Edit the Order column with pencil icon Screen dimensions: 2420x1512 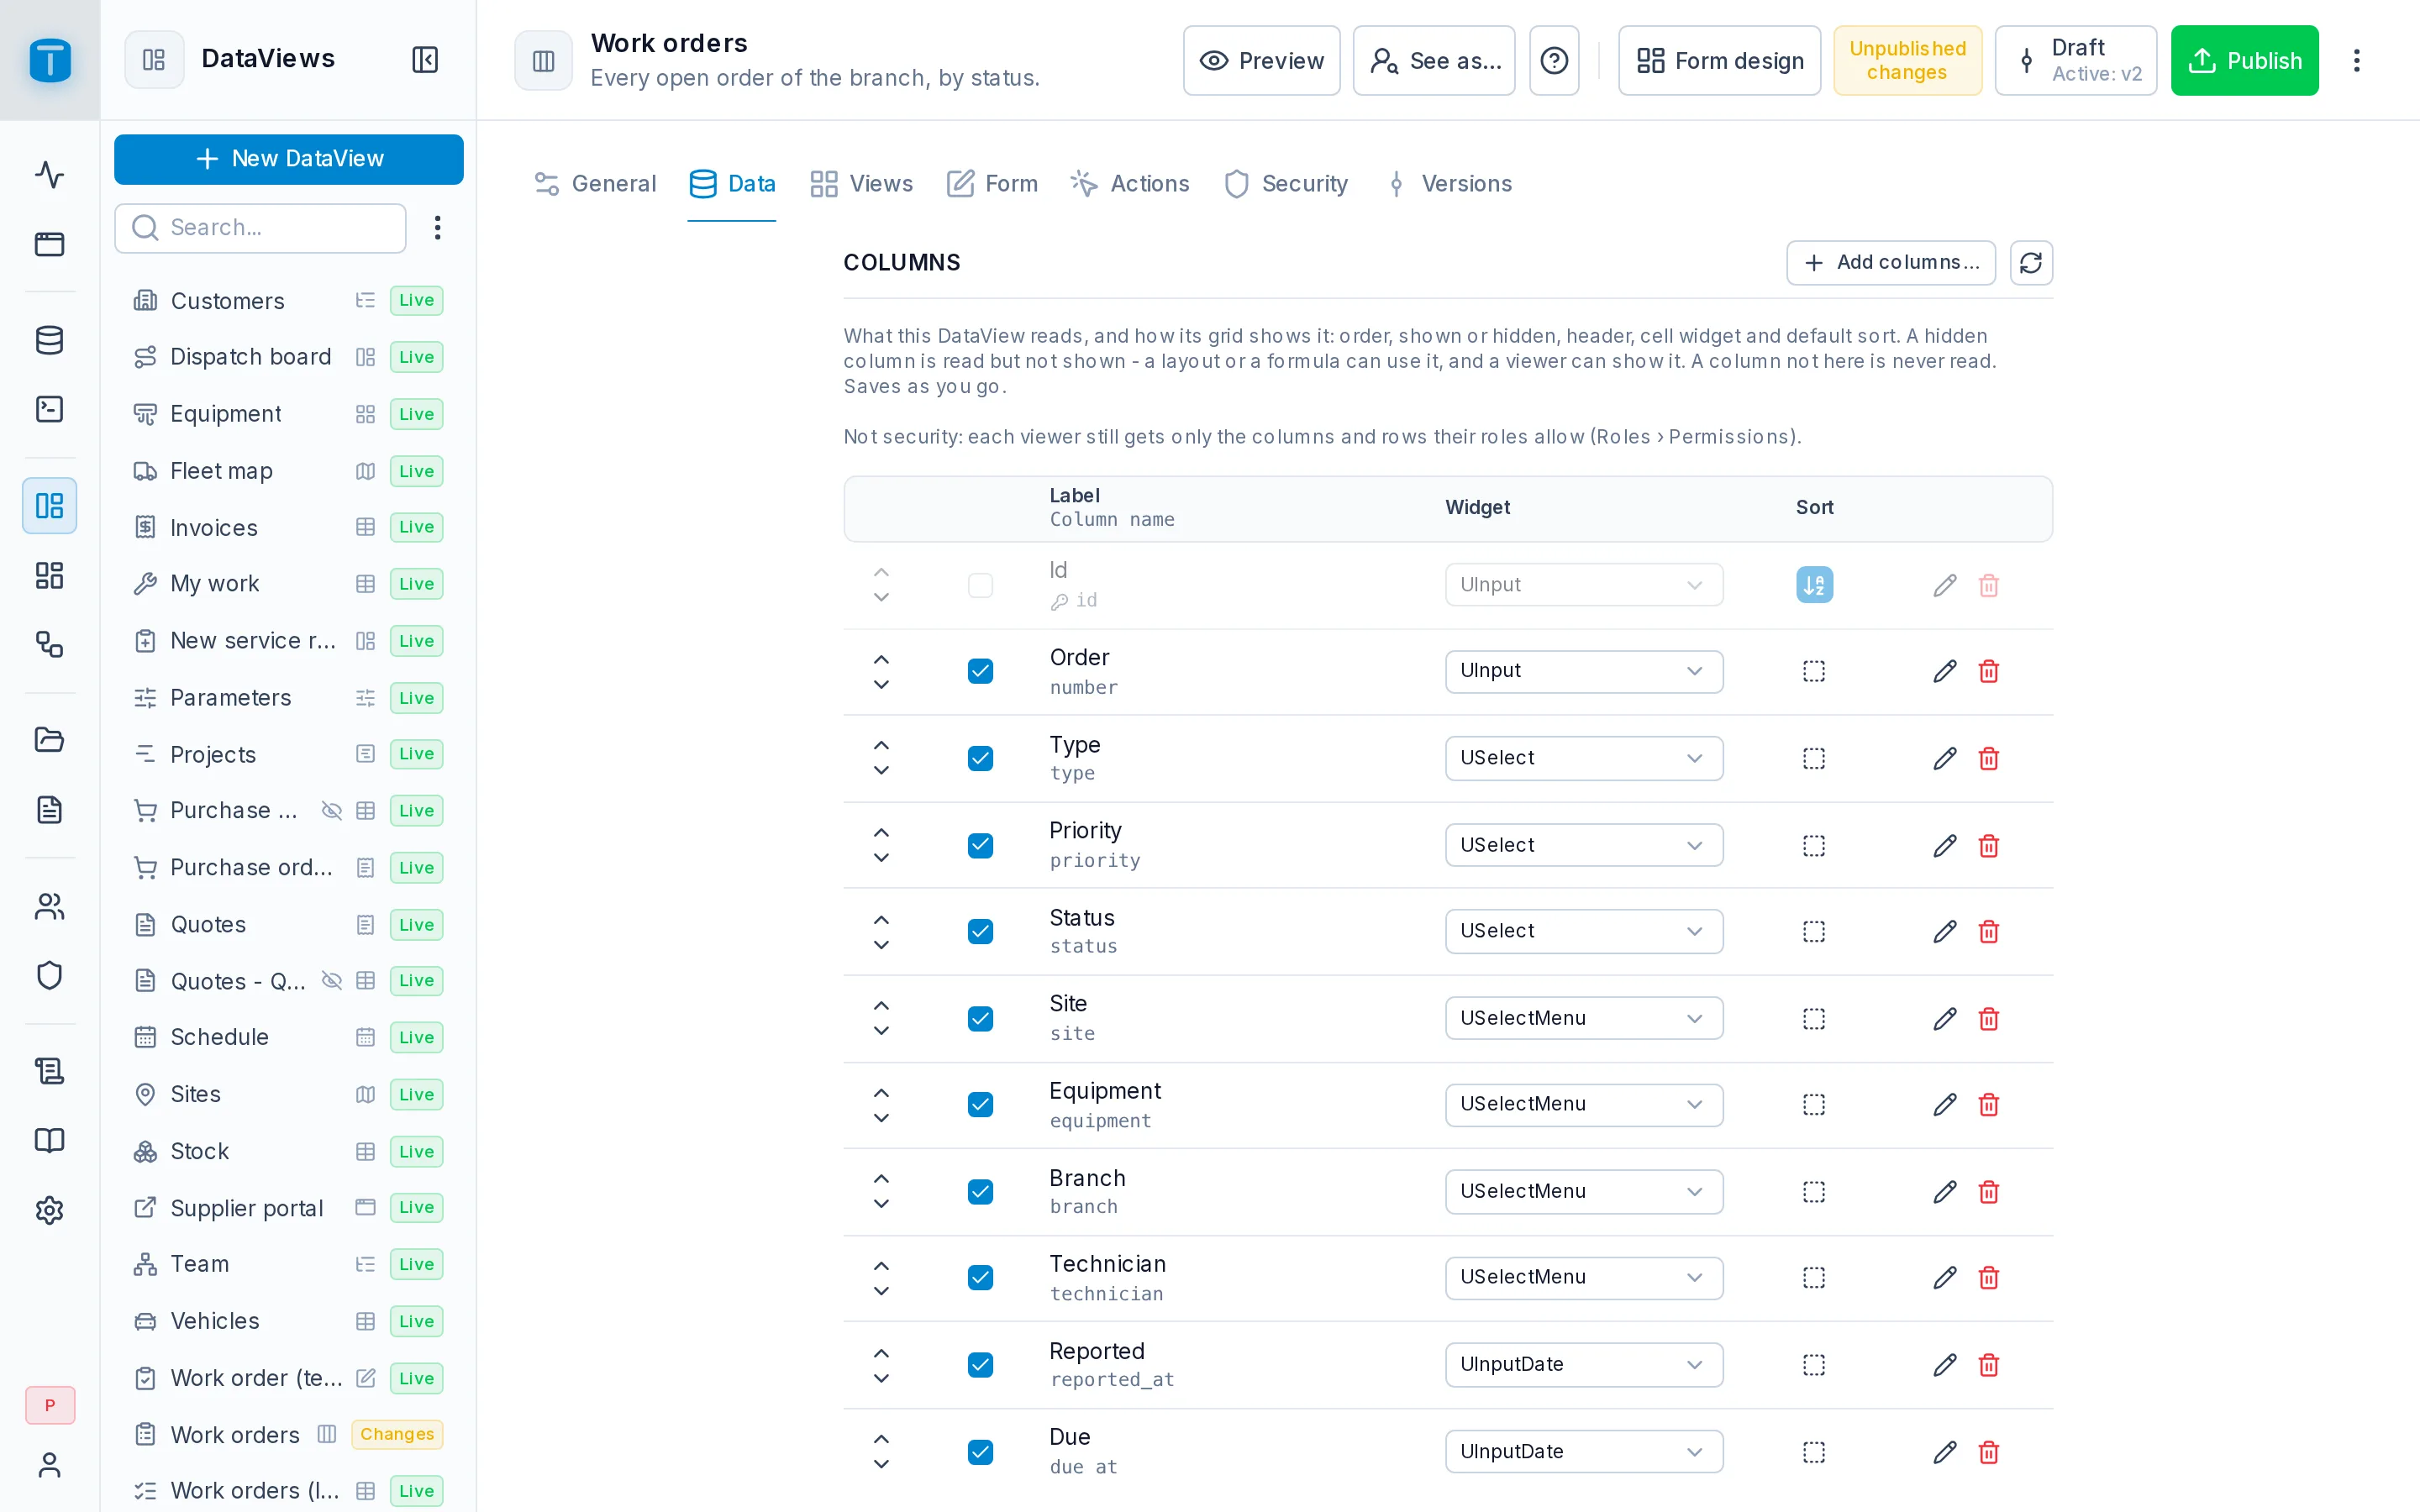pyautogui.click(x=1944, y=671)
